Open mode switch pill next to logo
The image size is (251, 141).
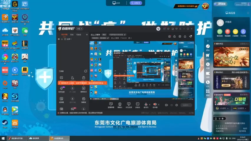pyautogui.click(x=79, y=29)
